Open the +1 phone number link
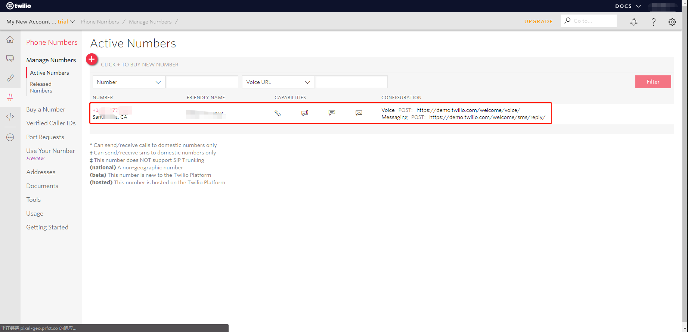The width and height of the screenshot is (688, 332). click(112, 110)
